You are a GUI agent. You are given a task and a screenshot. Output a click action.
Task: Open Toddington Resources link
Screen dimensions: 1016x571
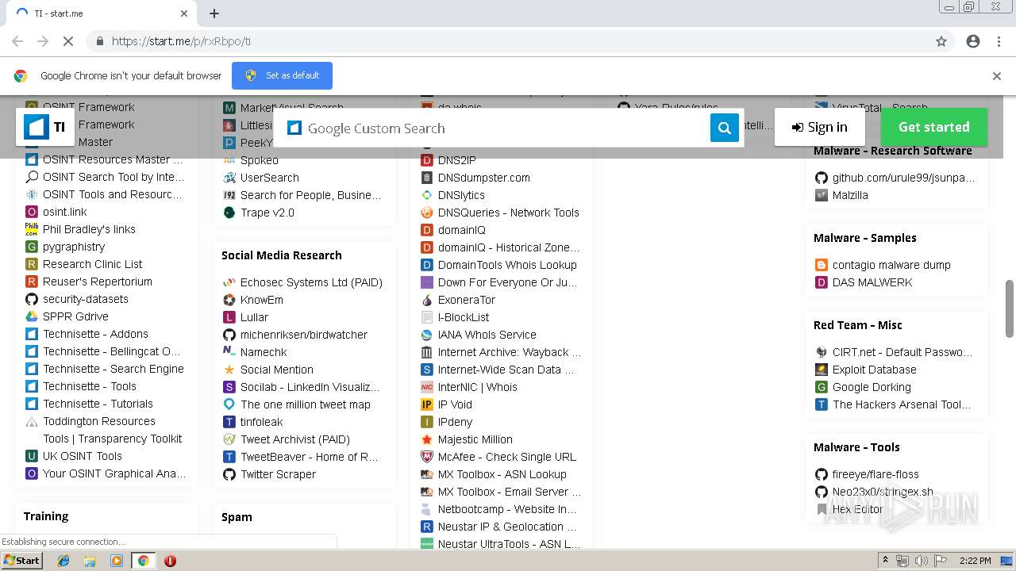click(99, 421)
